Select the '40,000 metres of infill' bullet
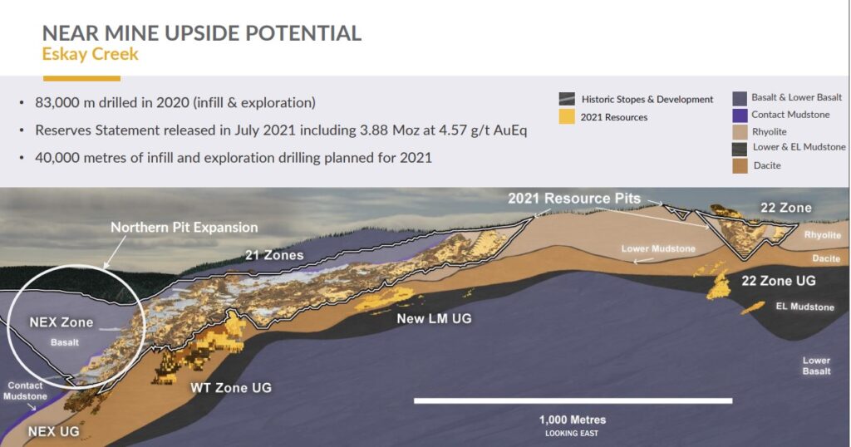Screen dimensions: 851x447 pyautogui.click(x=234, y=158)
